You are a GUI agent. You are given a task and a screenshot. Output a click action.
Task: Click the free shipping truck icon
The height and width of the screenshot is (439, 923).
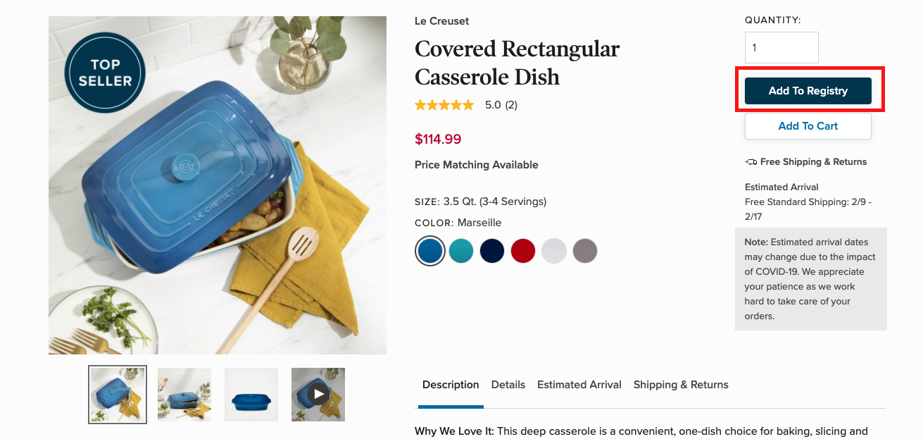click(751, 162)
